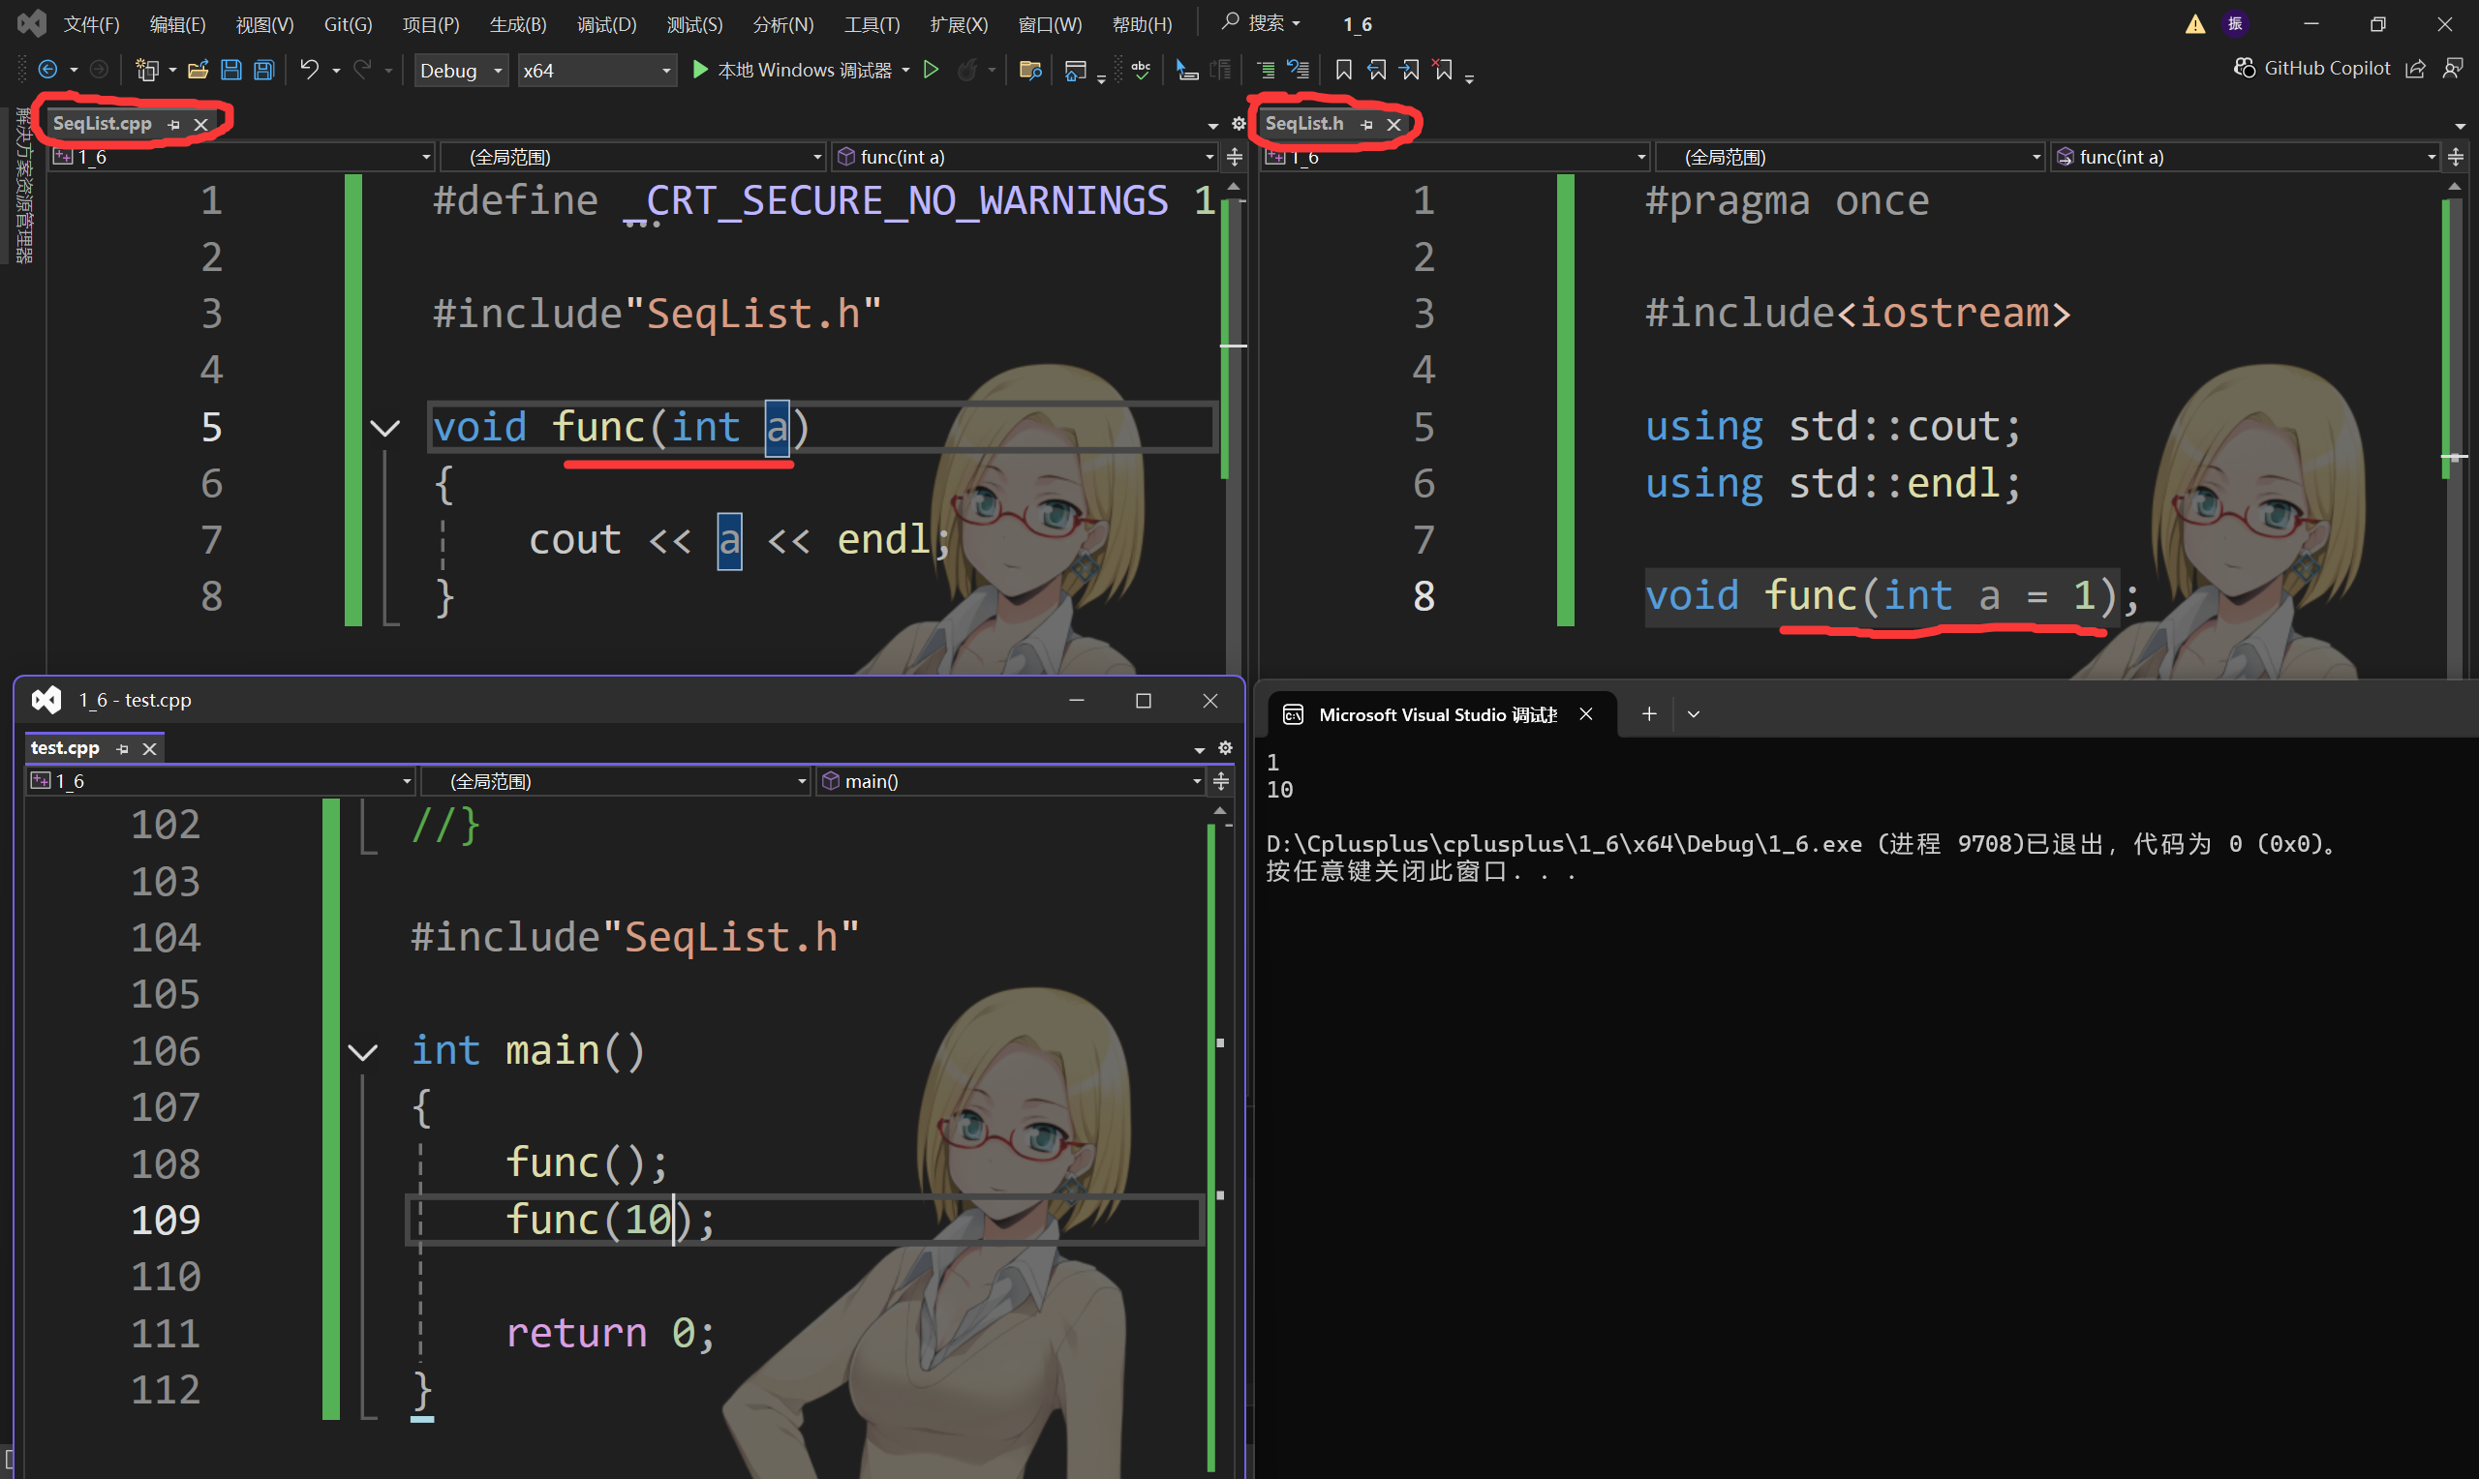Open the 调试(D) menu

click(x=606, y=24)
